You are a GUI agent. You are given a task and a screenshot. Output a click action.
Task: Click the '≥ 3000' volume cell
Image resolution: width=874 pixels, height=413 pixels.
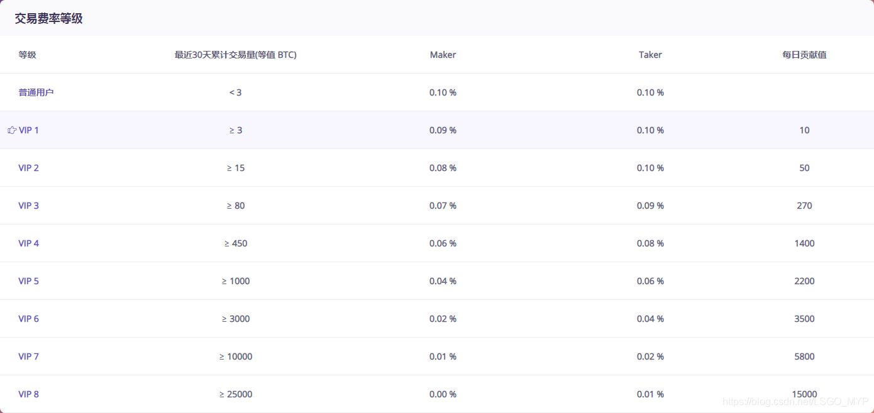(x=236, y=319)
